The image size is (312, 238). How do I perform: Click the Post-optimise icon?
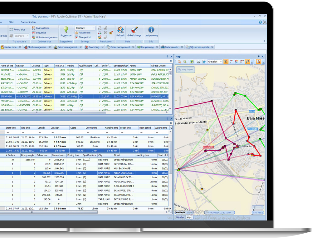pyautogui.click(x=33, y=28)
